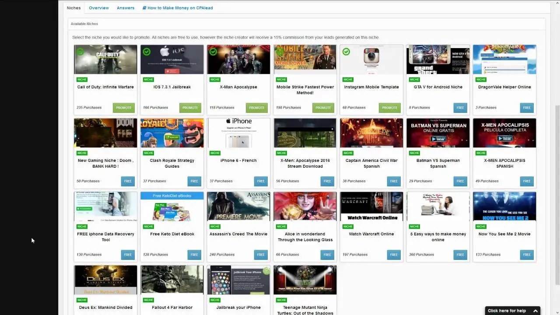Open the Doom gaming niche thumbnail
This screenshot has height=315, width=560.
tap(105, 133)
